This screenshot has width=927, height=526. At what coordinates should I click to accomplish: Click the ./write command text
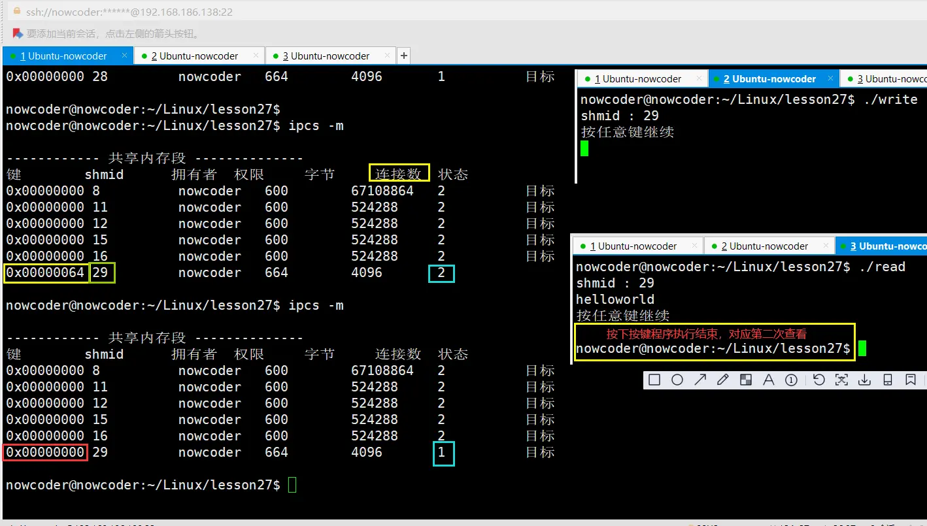tap(890, 100)
